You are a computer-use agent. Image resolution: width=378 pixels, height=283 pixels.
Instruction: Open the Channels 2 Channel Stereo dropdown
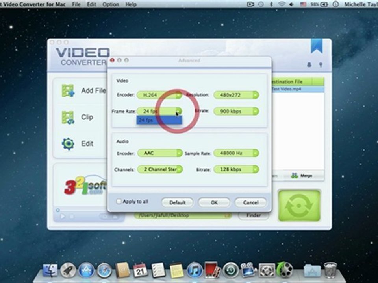point(159,169)
